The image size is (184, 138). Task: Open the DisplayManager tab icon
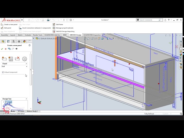pyautogui.click(x=24, y=41)
